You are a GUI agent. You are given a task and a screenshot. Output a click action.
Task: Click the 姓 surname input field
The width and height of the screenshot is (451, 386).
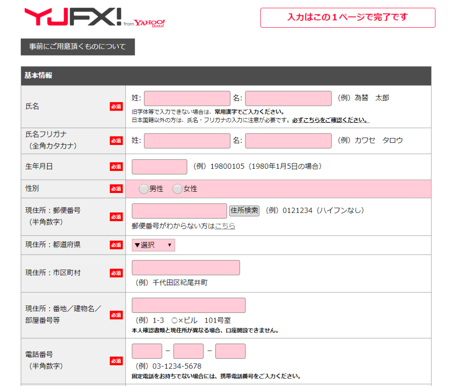coord(187,98)
